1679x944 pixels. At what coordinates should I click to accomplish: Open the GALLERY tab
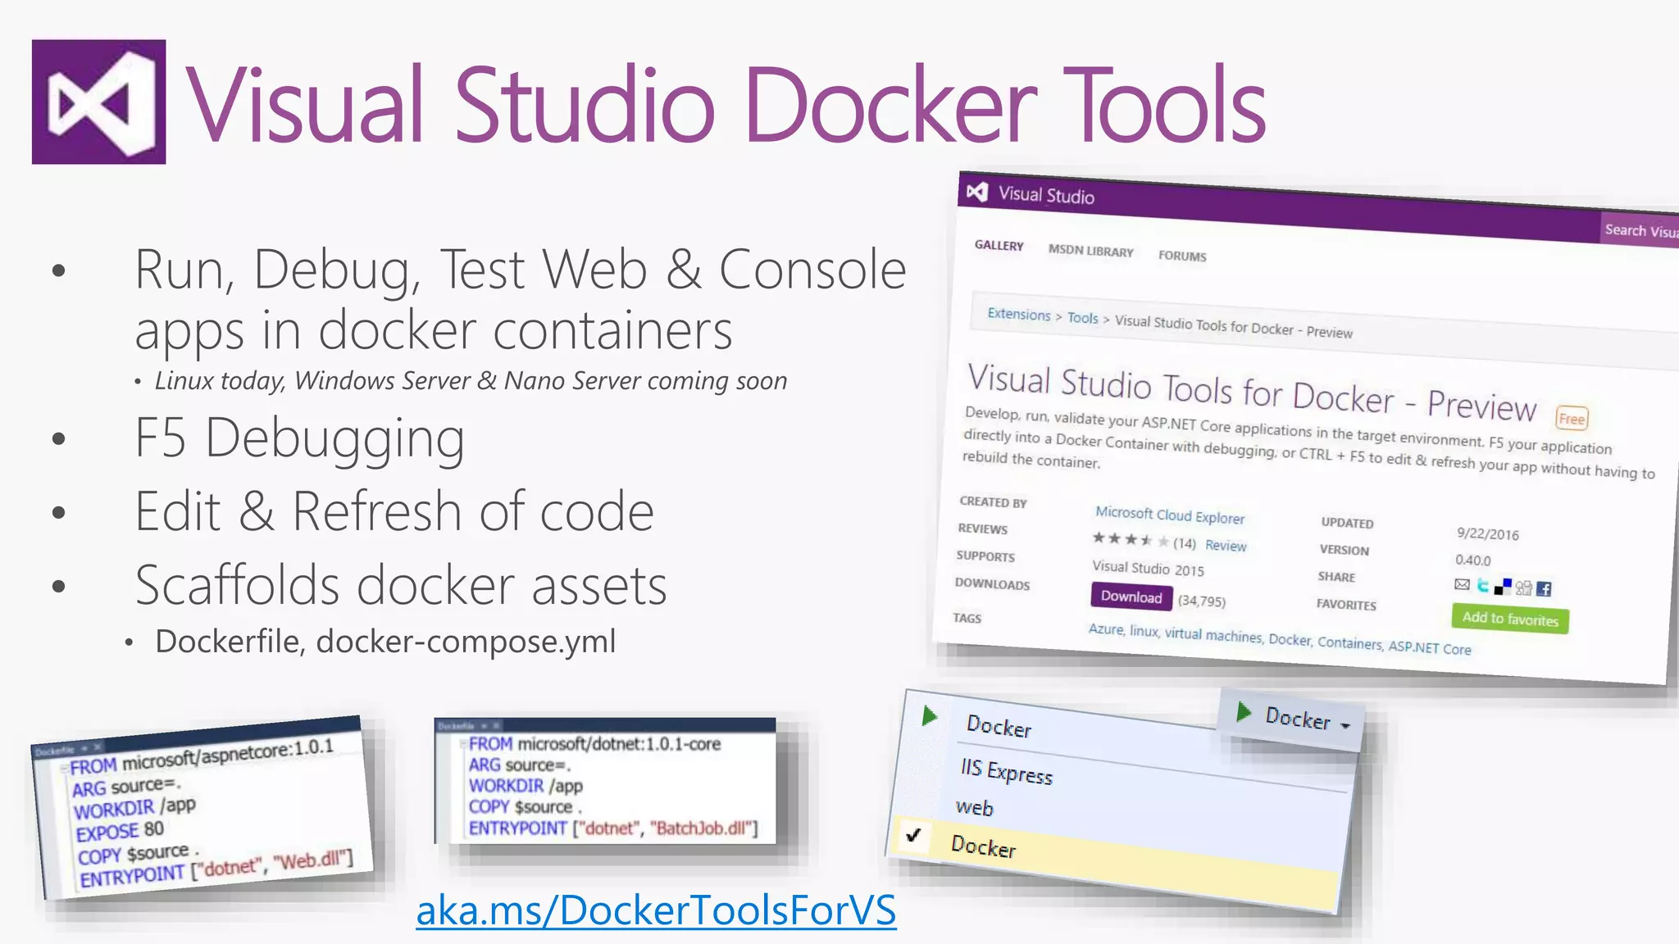pyautogui.click(x=999, y=245)
